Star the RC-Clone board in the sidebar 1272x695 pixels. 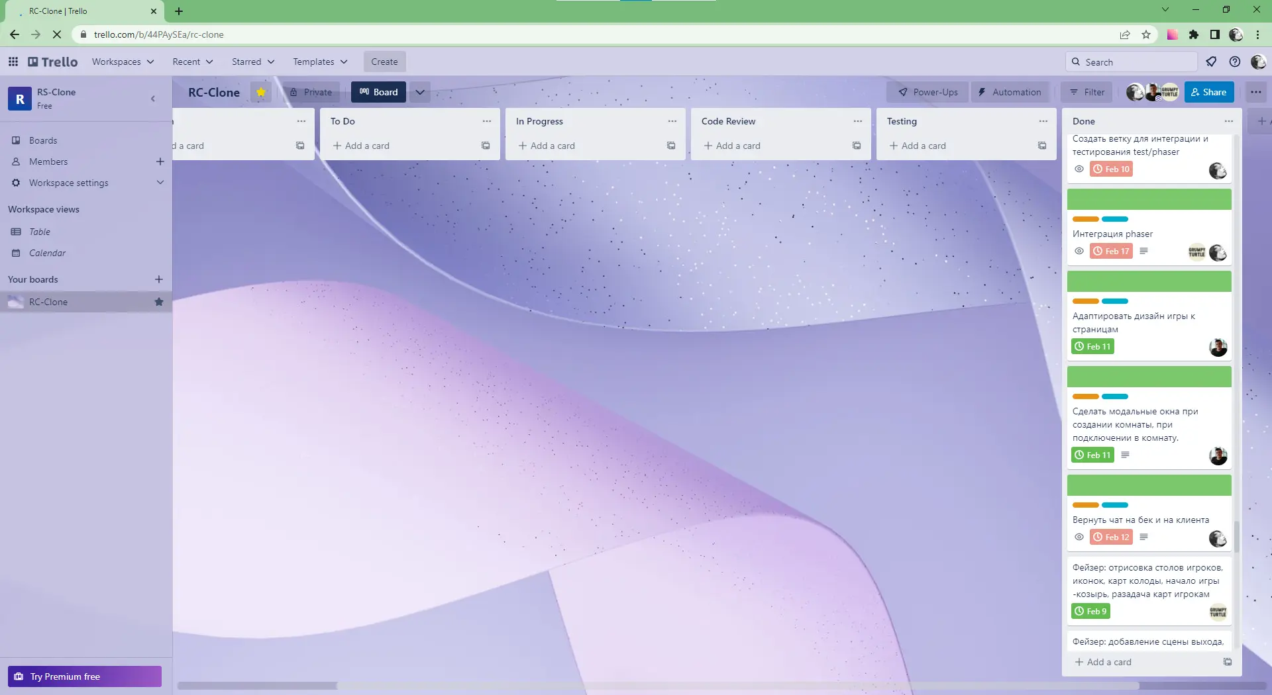click(x=159, y=302)
